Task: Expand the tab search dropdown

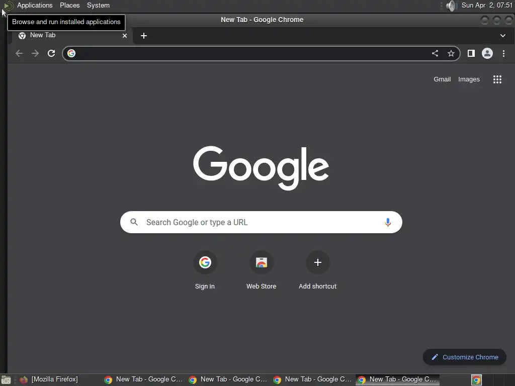Action: coord(503,36)
